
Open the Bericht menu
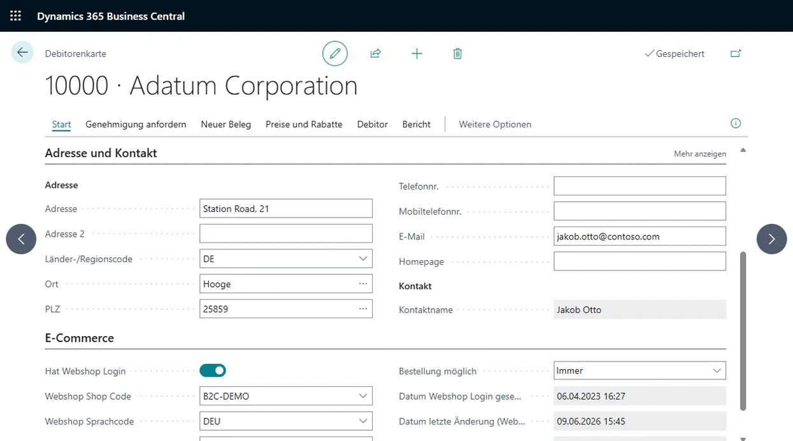point(417,125)
